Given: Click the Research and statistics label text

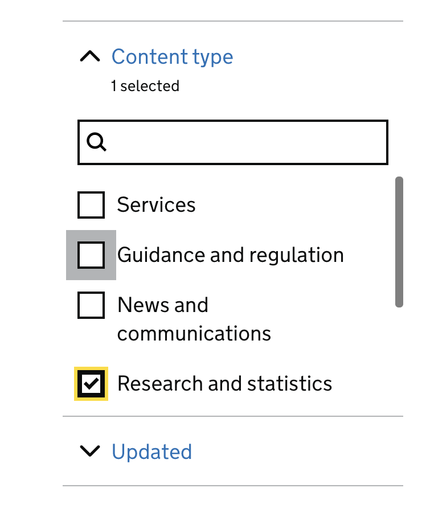Looking at the screenshot, I should 224,383.
